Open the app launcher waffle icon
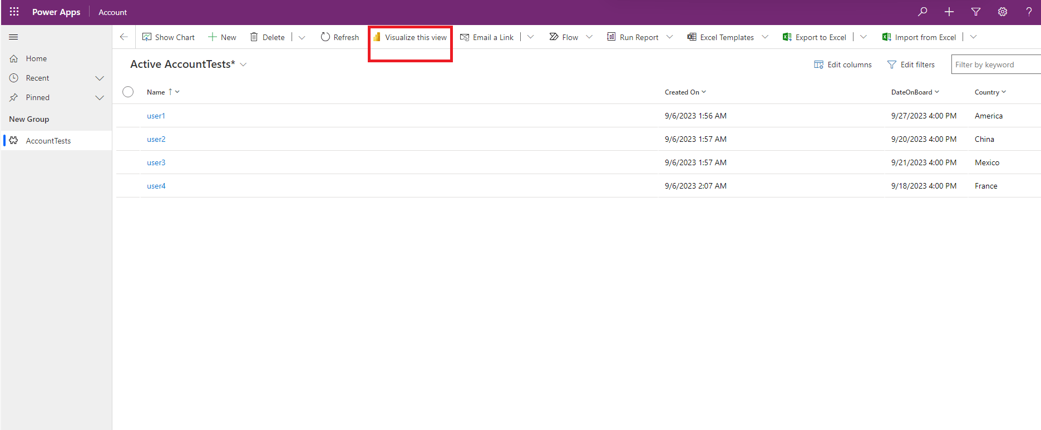Screen dimensions: 1041x430 click(14, 12)
